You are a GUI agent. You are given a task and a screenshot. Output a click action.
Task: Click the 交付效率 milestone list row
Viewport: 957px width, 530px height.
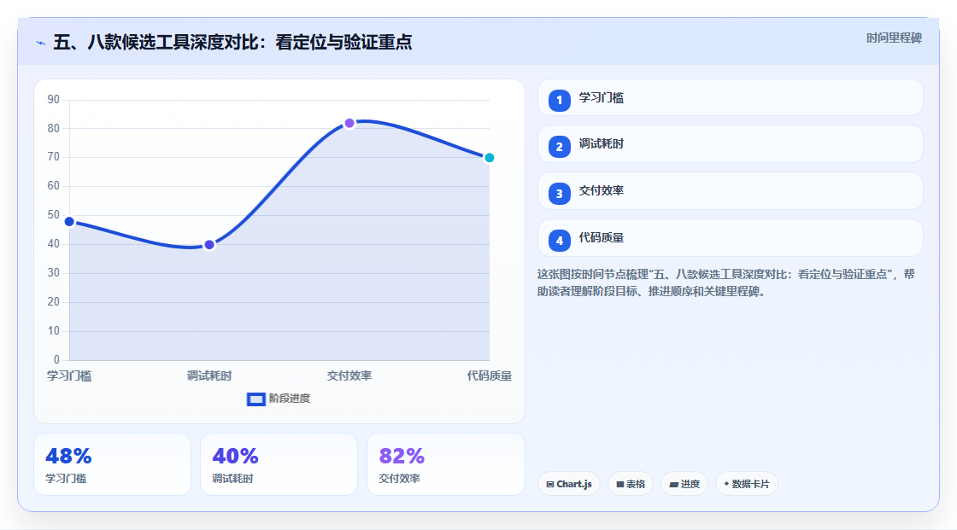coord(730,191)
